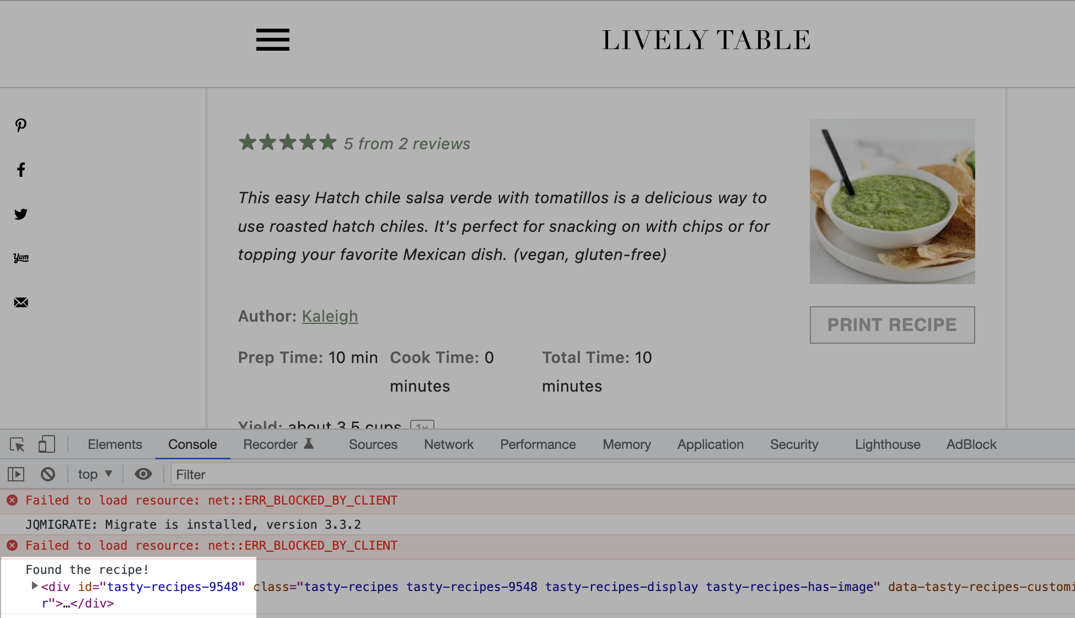The width and height of the screenshot is (1075, 618).
Task: Open the Network tab
Action: point(449,444)
